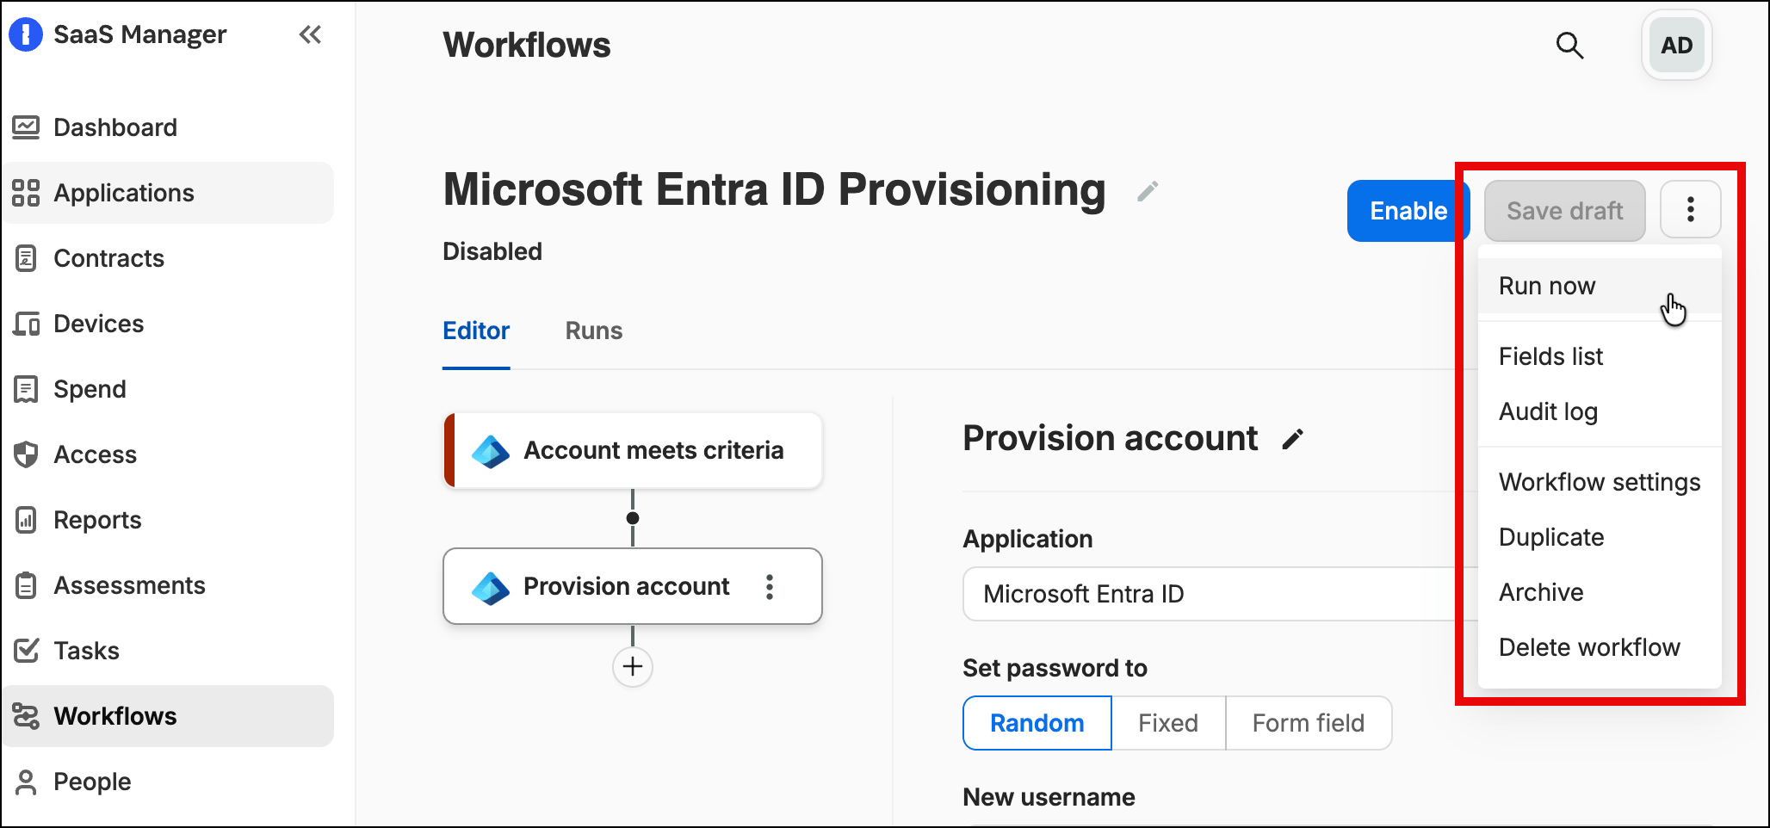Image resolution: width=1770 pixels, height=828 pixels.
Task: Click the Entra icon in Provision account step
Action: (491, 587)
